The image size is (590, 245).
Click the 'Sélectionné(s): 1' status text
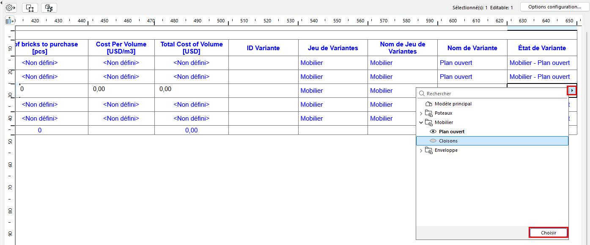tap(470, 8)
